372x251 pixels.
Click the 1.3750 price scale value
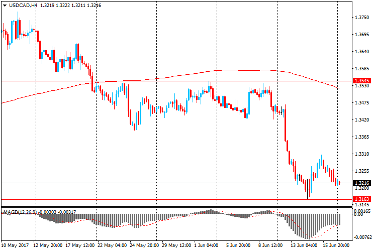[x=362, y=18]
